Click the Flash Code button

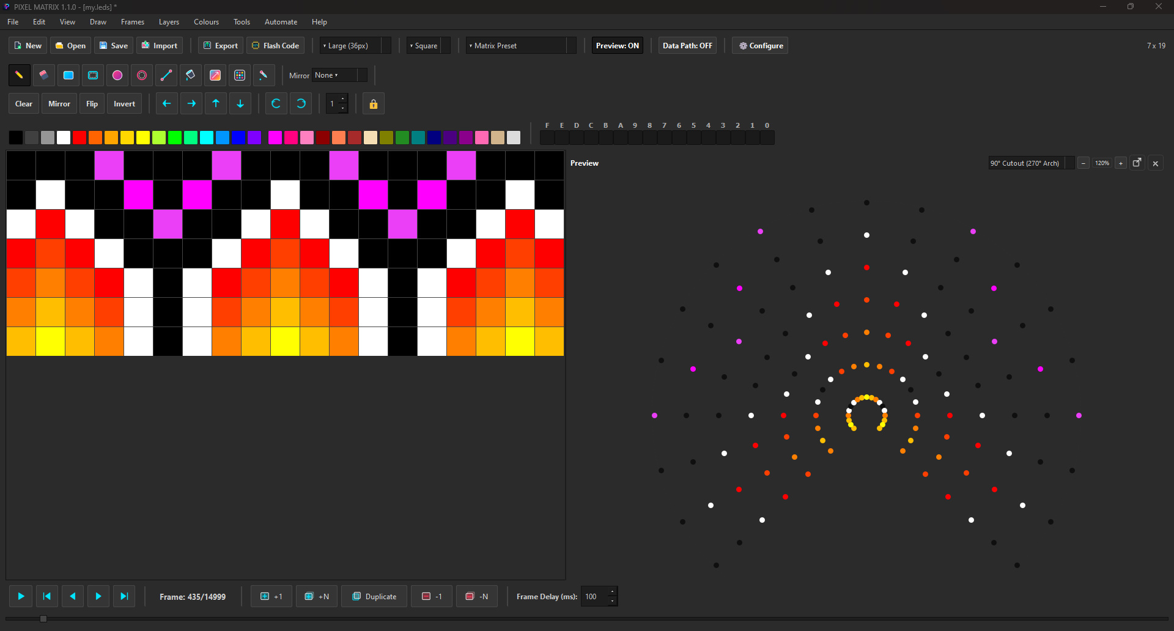(x=276, y=46)
